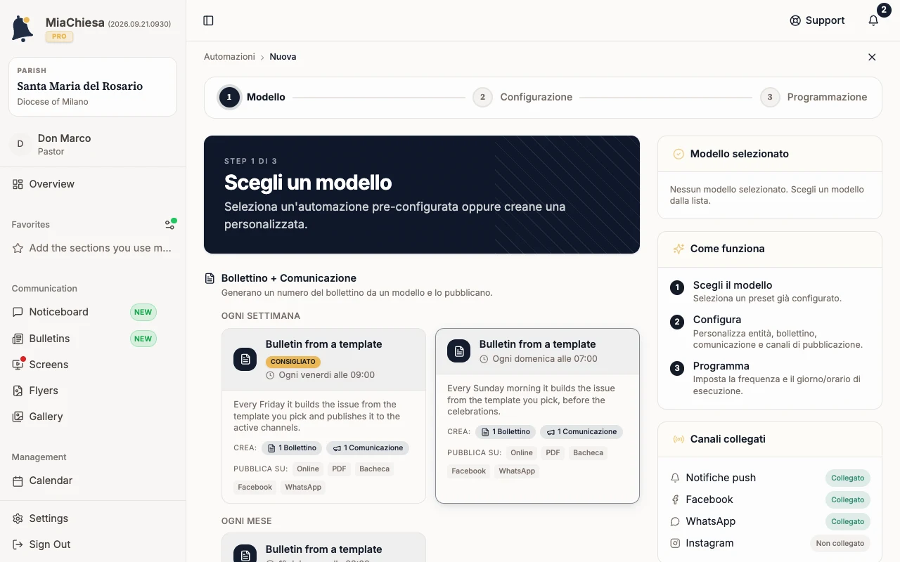Click Add the sections you use favorites placeholder
The image size is (900, 562).
[93, 248]
